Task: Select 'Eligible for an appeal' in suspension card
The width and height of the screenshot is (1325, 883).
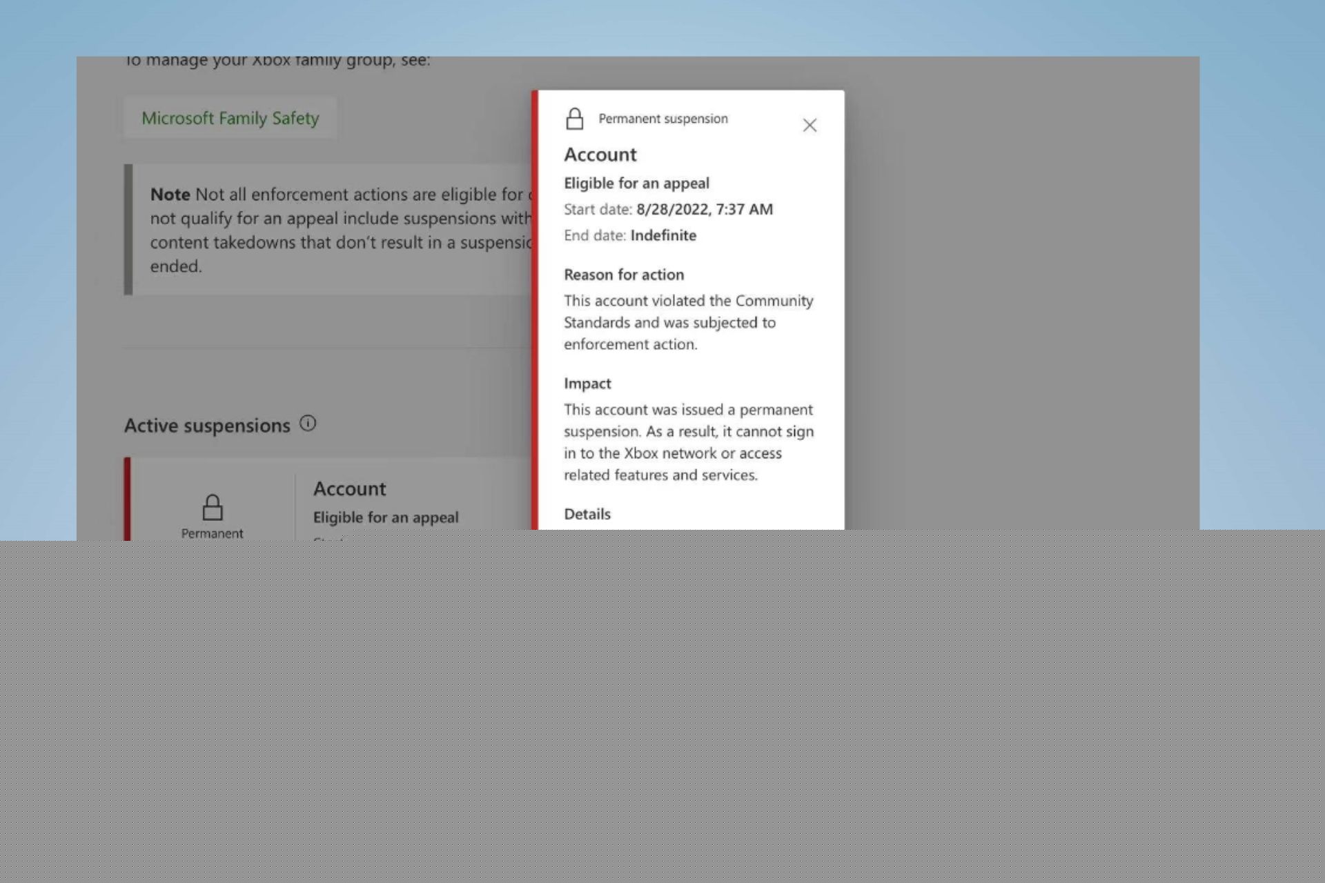Action: click(x=385, y=517)
